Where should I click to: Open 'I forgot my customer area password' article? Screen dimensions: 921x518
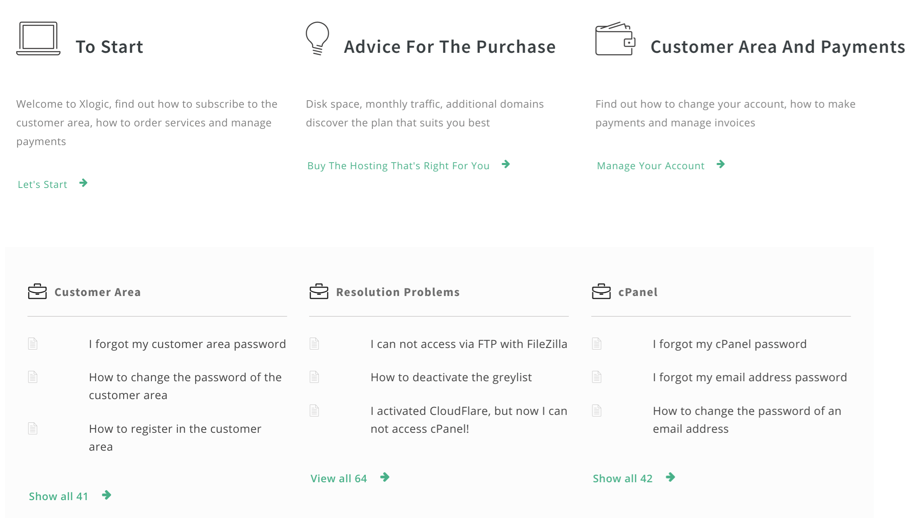click(187, 344)
